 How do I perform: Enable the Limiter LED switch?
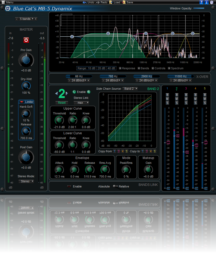[22, 102]
